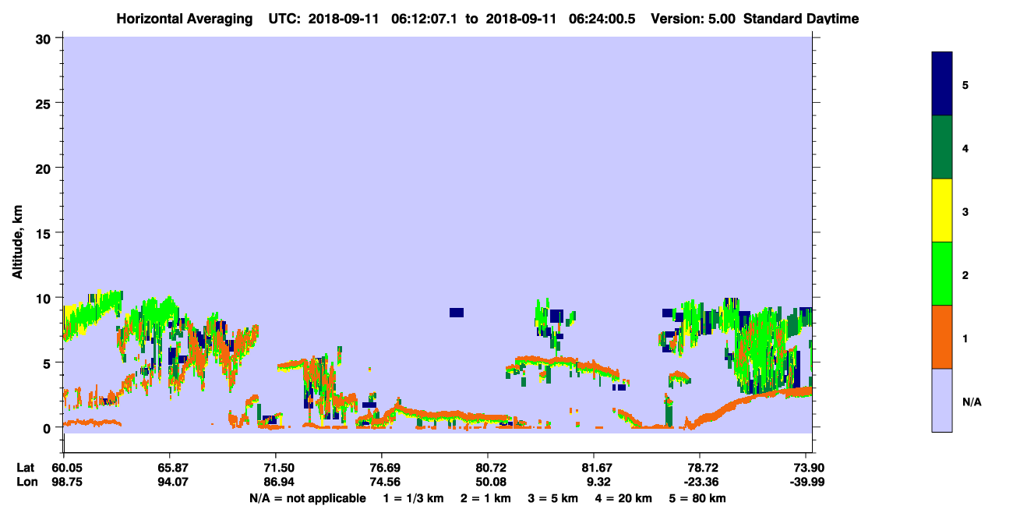1013x520 pixels.
Task: Click the dark blue colorbar segment labeled 5
Action: pos(942,84)
